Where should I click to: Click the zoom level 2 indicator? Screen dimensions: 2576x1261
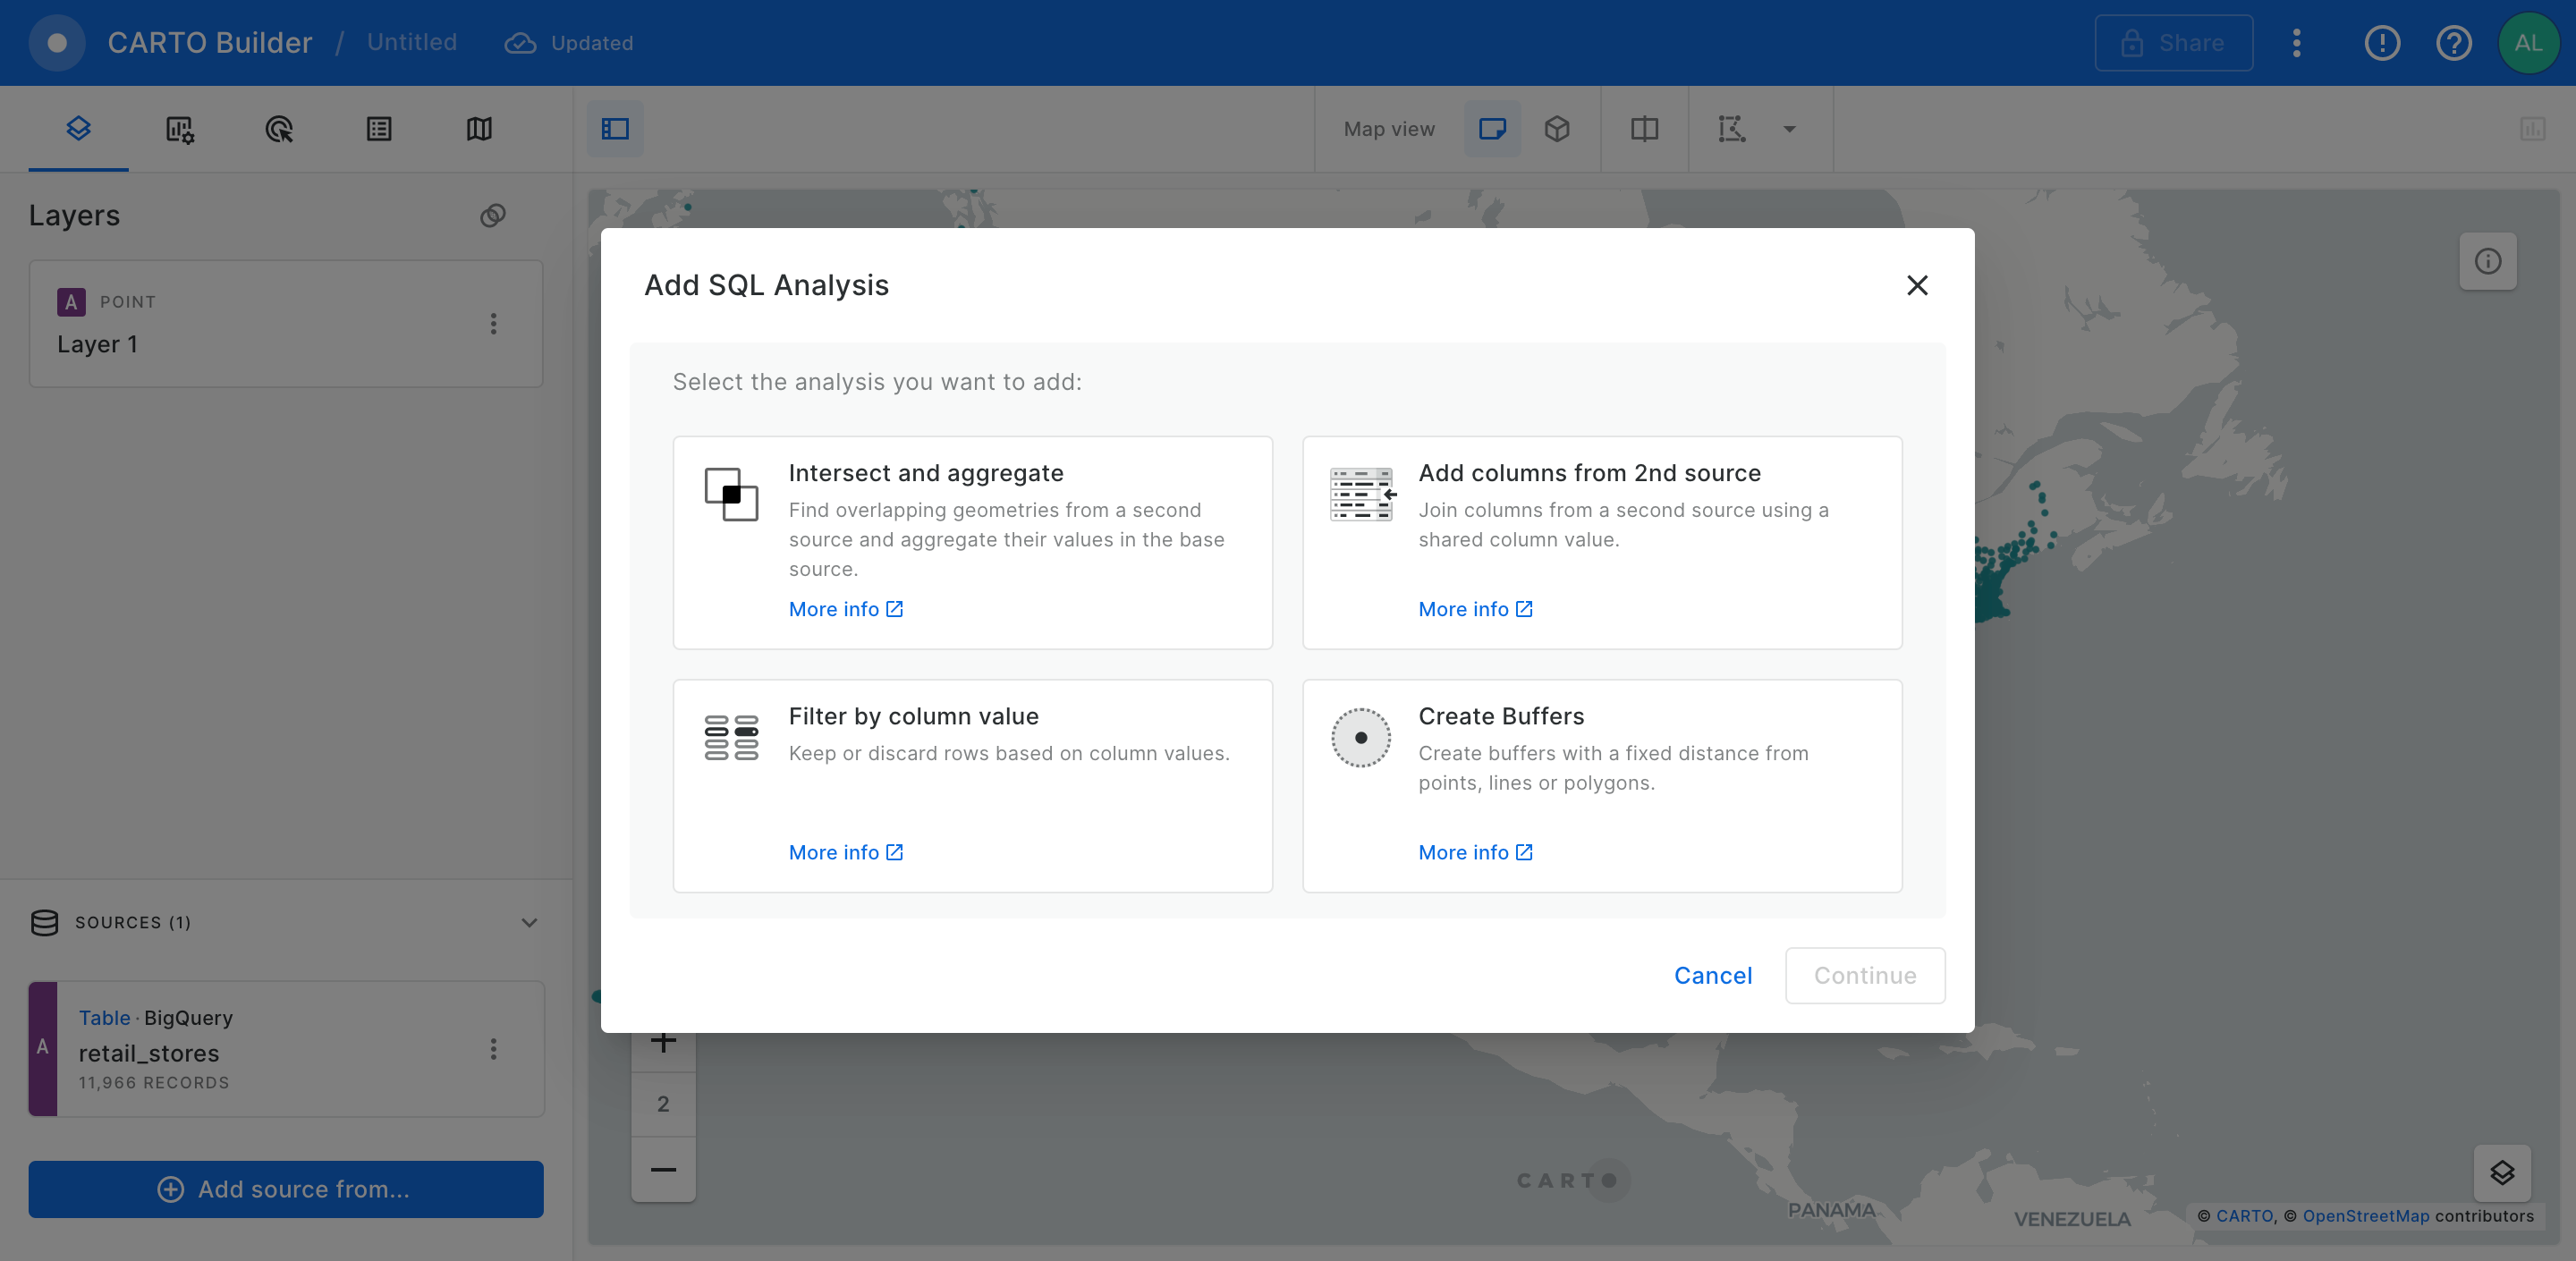click(x=663, y=1104)
